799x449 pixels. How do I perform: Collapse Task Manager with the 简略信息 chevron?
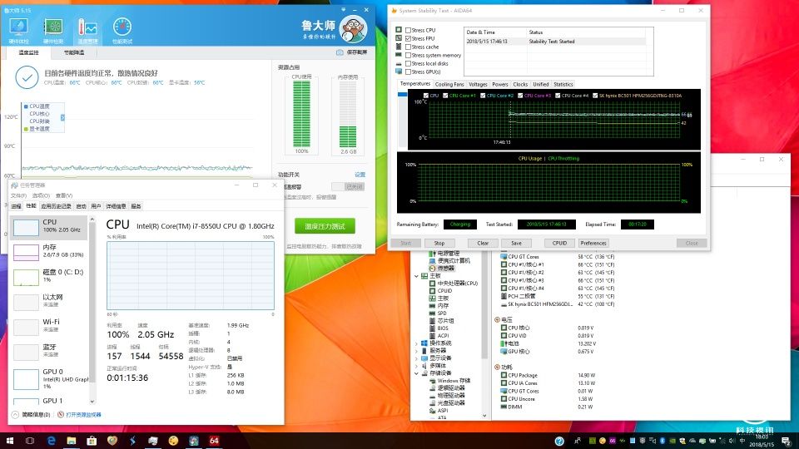[x=15, y=415]
